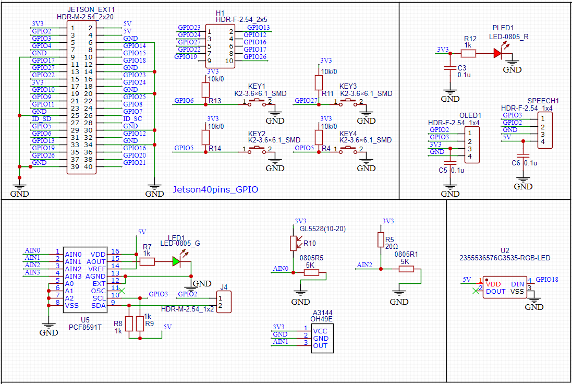Select resistor R11 pull-up symbol
Image resolution: width=572 pixels, height=384 pixels.
pyautogui.click(x=319, y=82)
